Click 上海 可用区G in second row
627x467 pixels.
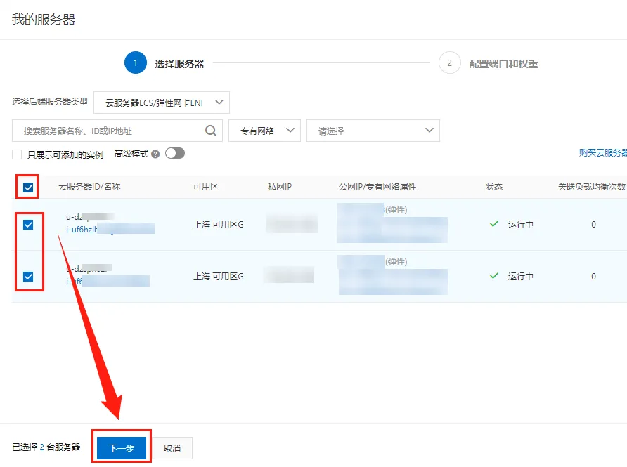point(219,277)
